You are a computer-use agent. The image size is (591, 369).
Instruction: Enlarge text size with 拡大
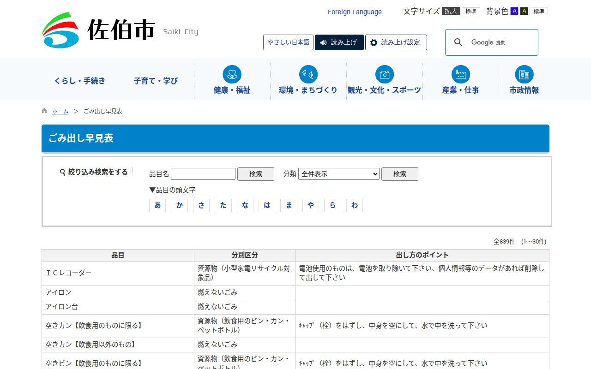tap(451, 11)
